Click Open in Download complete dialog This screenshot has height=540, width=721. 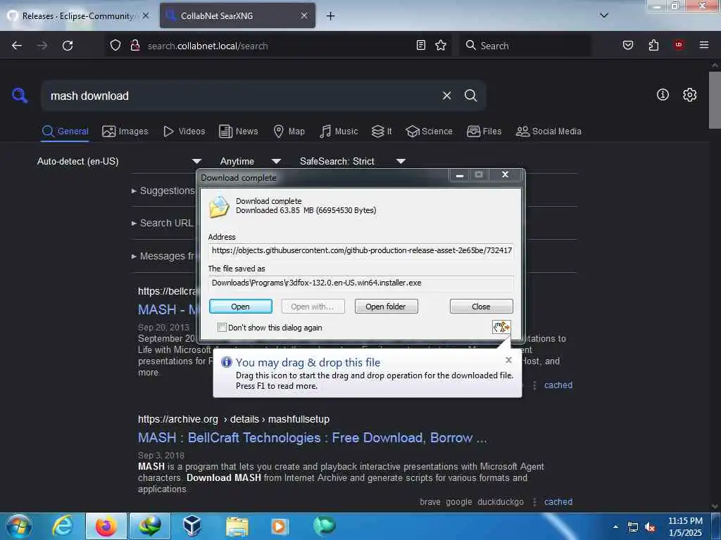(241, 307)
